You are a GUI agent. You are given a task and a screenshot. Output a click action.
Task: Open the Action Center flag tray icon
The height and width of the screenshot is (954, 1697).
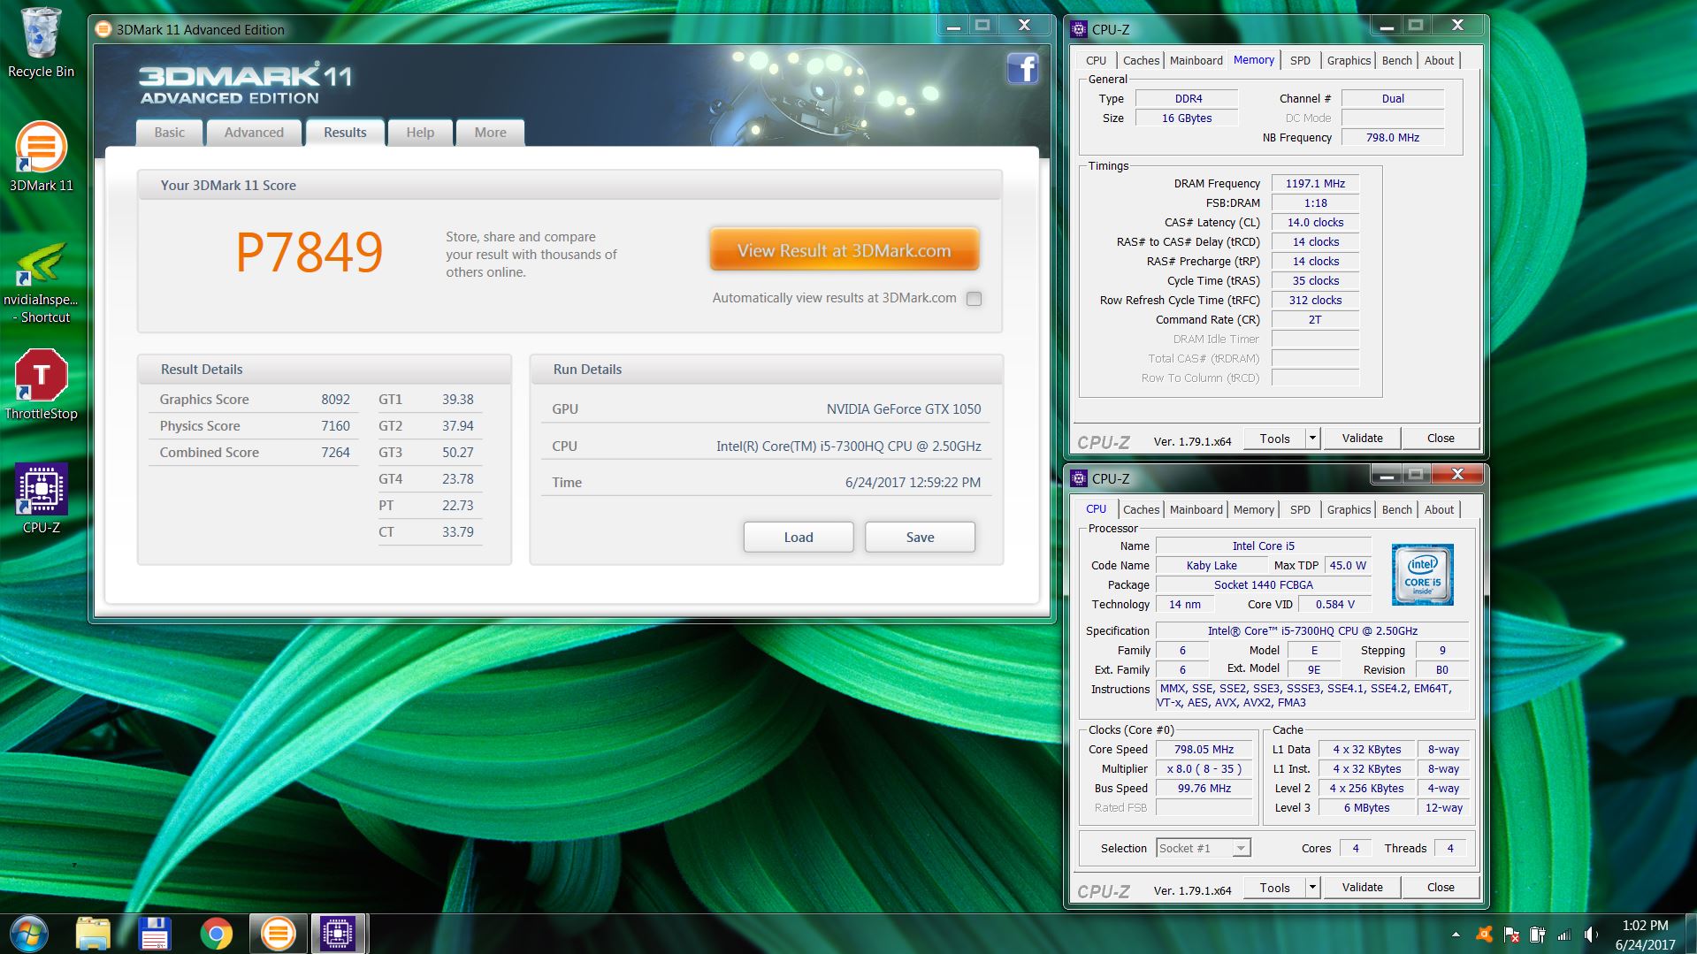[1511, 935]
